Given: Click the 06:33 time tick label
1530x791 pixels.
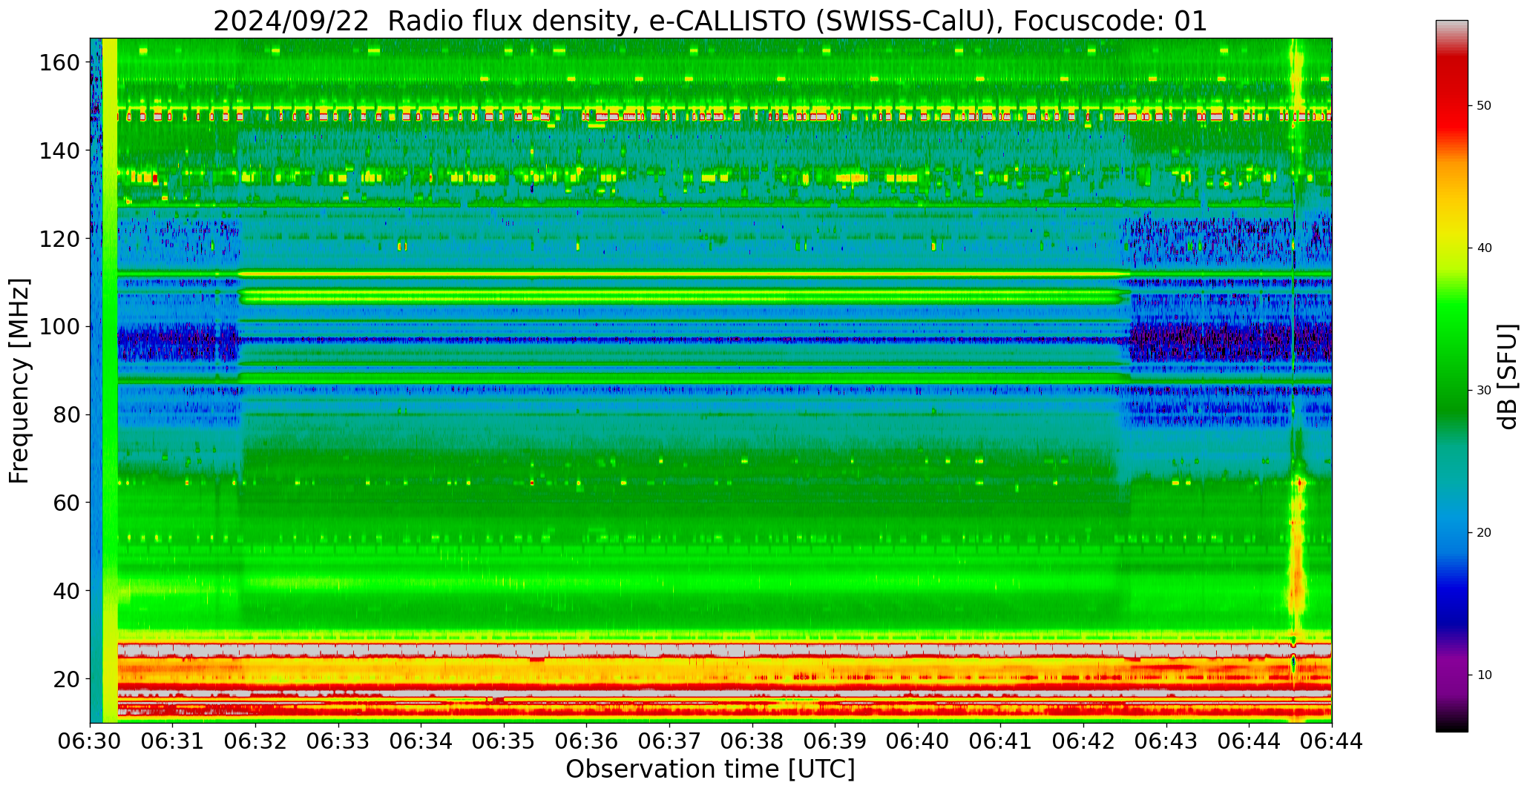Looking at the screenshot, I should 339,741.
